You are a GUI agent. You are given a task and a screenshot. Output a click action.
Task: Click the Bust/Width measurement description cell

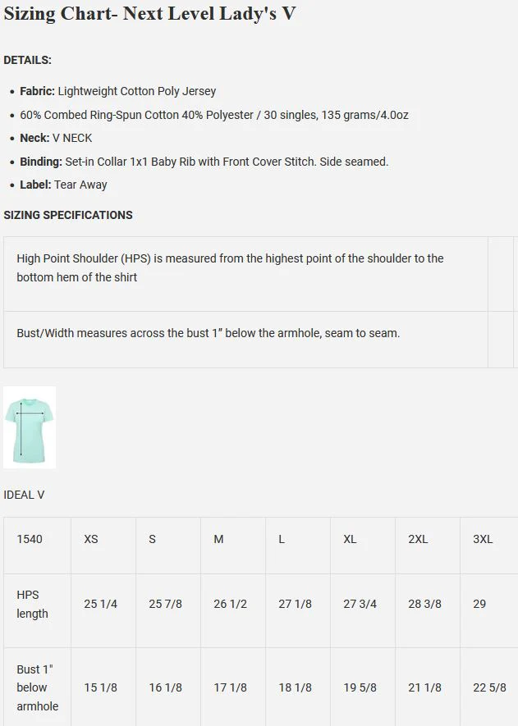pos(209,333)
